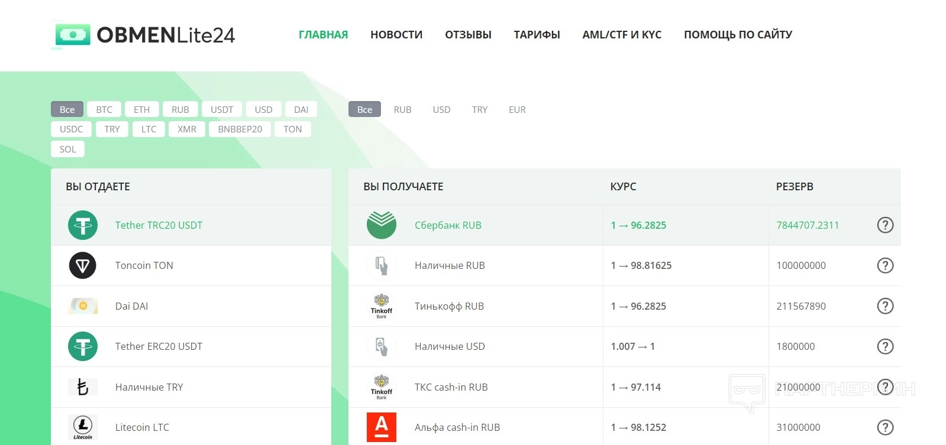The width and height of the screenshot is (946, 445).
Task: Filter receive currencies by USD
Action: pyautogui.click(x=441, y=109)
